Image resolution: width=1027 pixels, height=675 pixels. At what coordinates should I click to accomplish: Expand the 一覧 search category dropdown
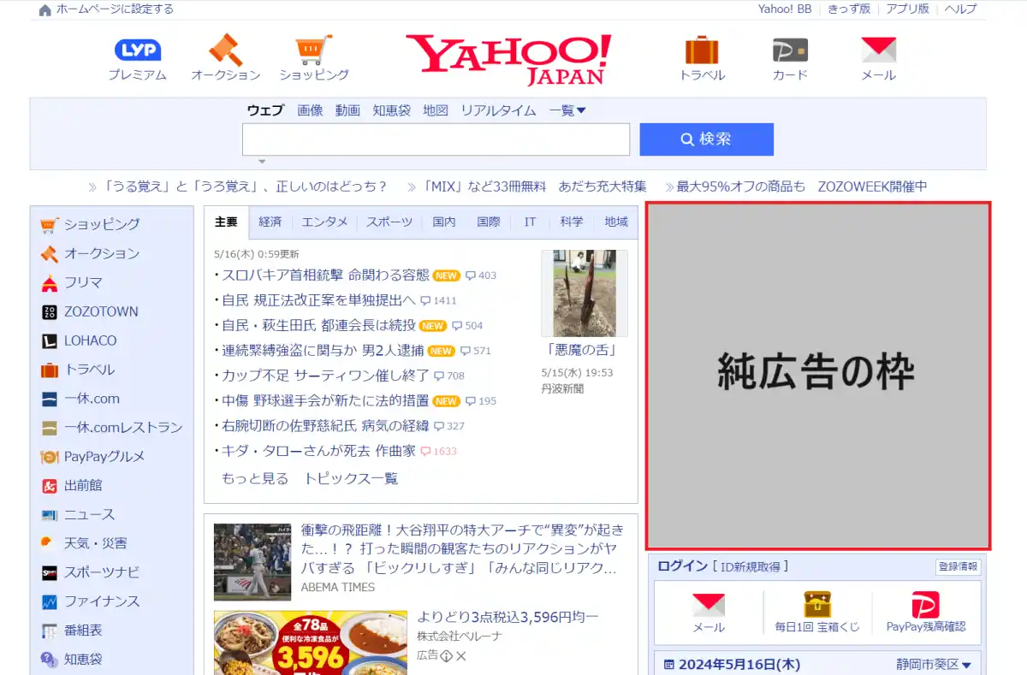pos(567,110)
